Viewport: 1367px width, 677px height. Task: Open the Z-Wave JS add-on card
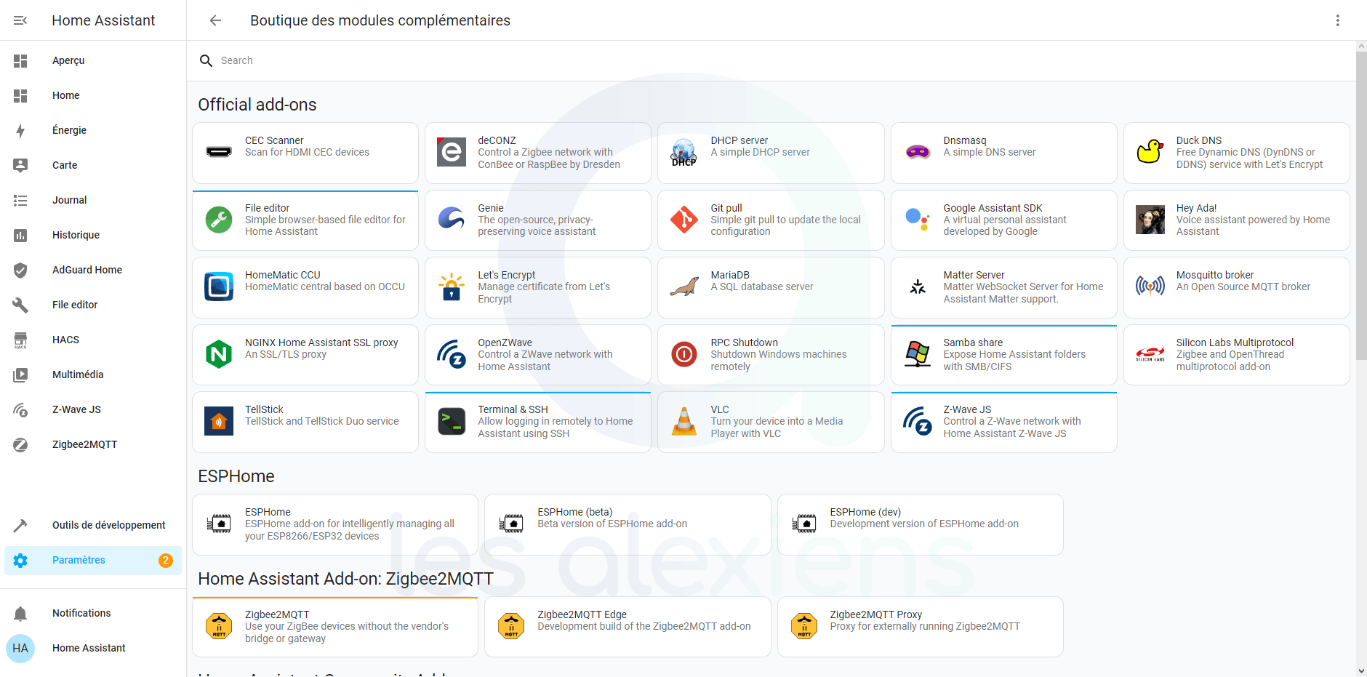pyautogui.click(x=1003, y=422)
